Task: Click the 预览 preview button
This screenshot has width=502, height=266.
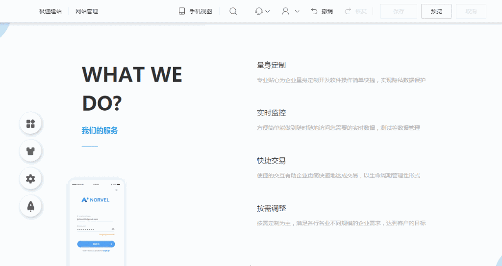Action: [x=436, y=11]
